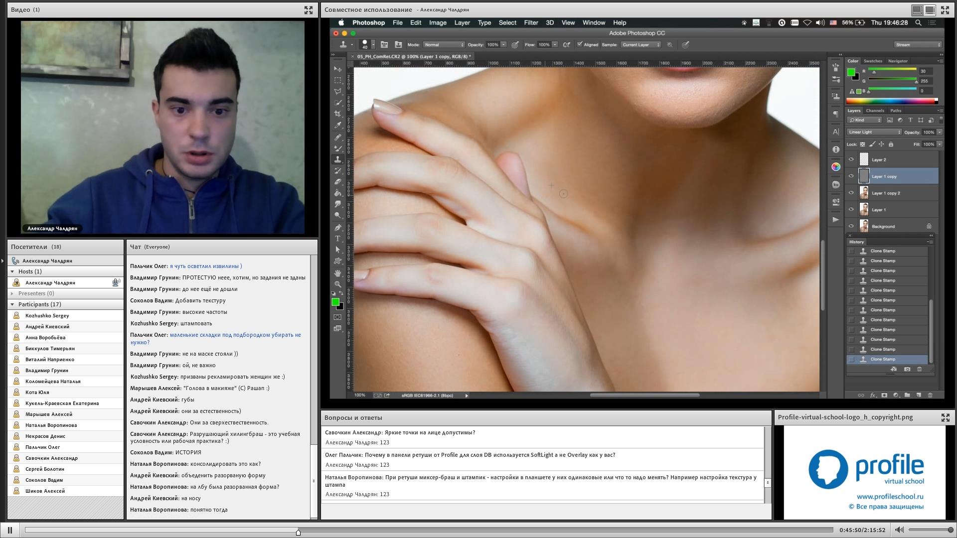Select the Move tool
The width and height of the screenshot is (957, 538).
(337, 69)
